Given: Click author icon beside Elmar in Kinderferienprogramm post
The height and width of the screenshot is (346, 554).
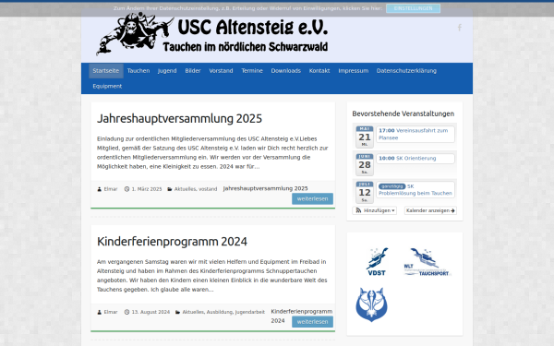Looking at the screenshot, I should click(x=100, y=312).
